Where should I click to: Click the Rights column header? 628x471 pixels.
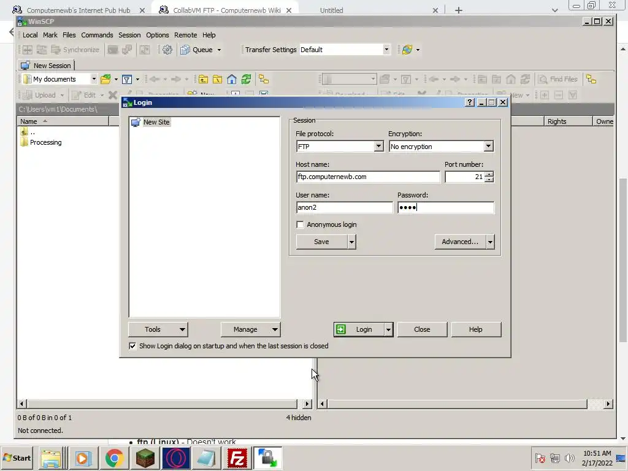(567, 121)
